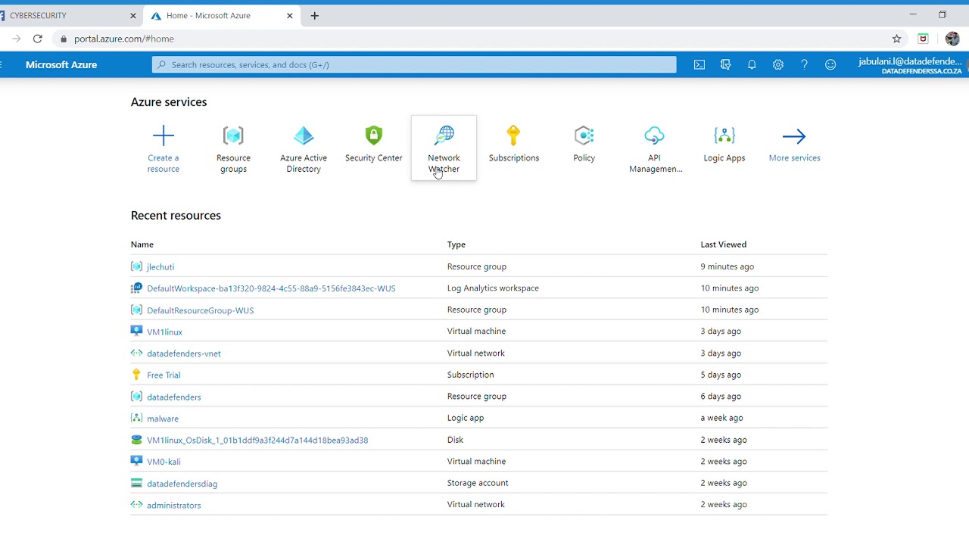The width and height of the screenshot is (969, 545).
Task: Open datadefenders resource group
Action: pyautogui.click(x=174, y=397)
